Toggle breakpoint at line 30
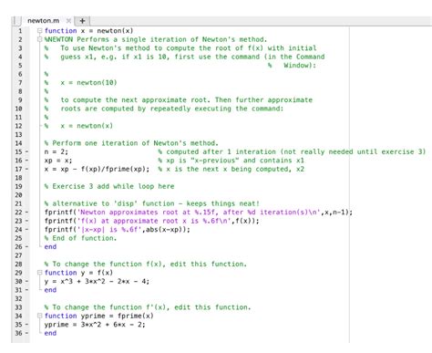Image resolution: width=432 pixels, height=353 pixels. click(x=26, y=281)
